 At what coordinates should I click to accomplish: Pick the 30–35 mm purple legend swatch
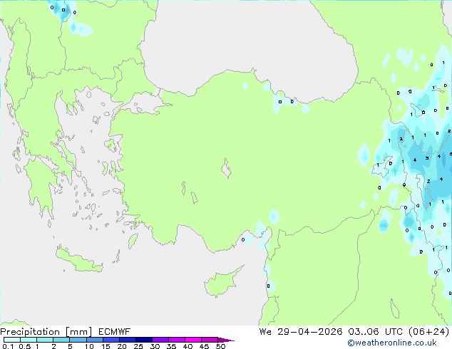160,340
